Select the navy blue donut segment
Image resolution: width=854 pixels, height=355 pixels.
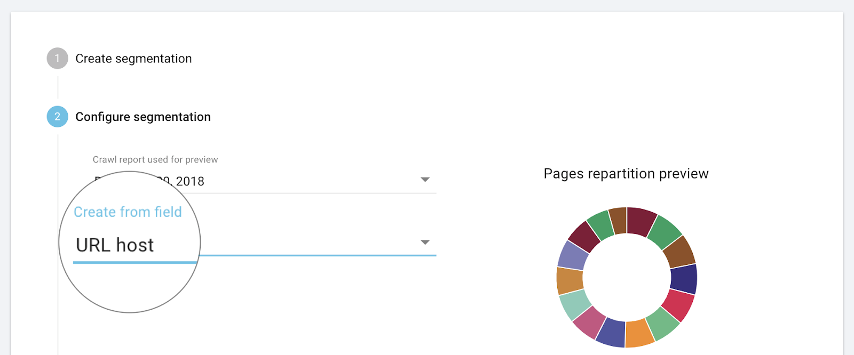tap(684, 279)
